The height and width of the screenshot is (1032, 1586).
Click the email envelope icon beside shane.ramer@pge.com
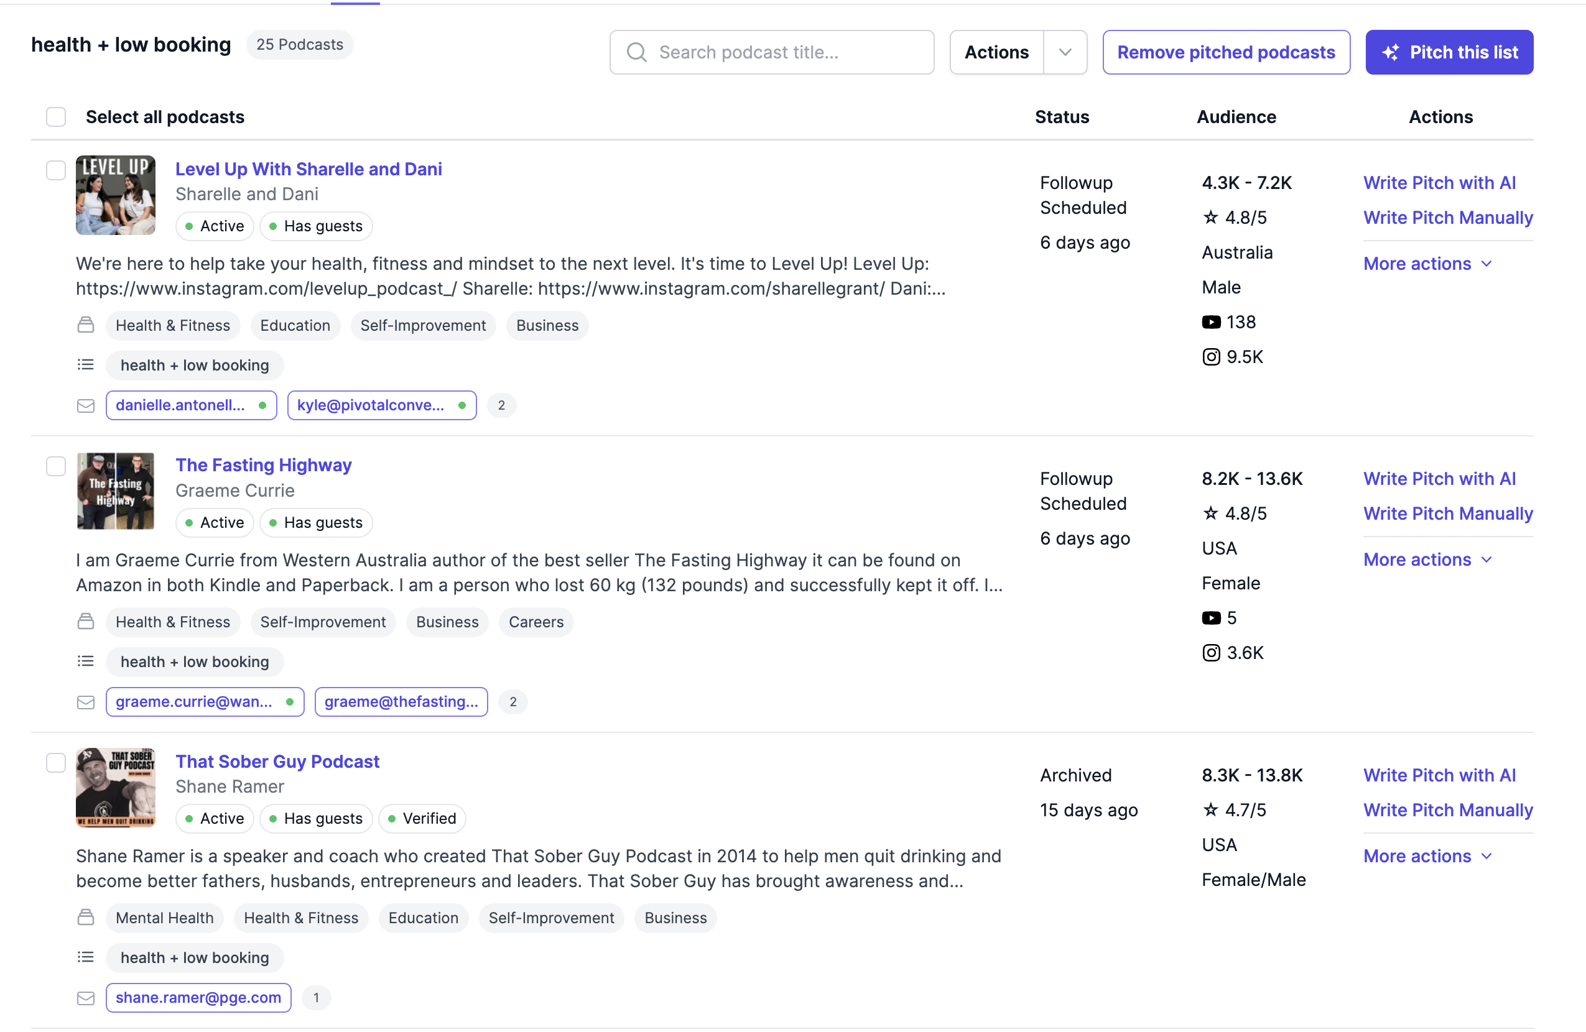86,998
